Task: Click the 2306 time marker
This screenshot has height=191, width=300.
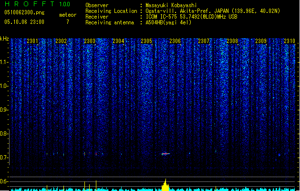Action: (x=175, y=41)
